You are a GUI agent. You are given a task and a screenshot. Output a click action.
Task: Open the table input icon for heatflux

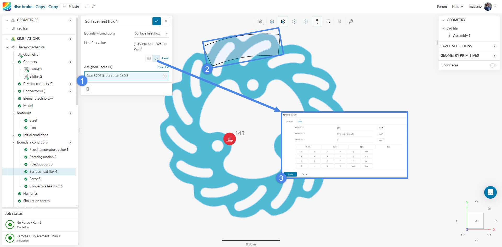pos(149,58)
